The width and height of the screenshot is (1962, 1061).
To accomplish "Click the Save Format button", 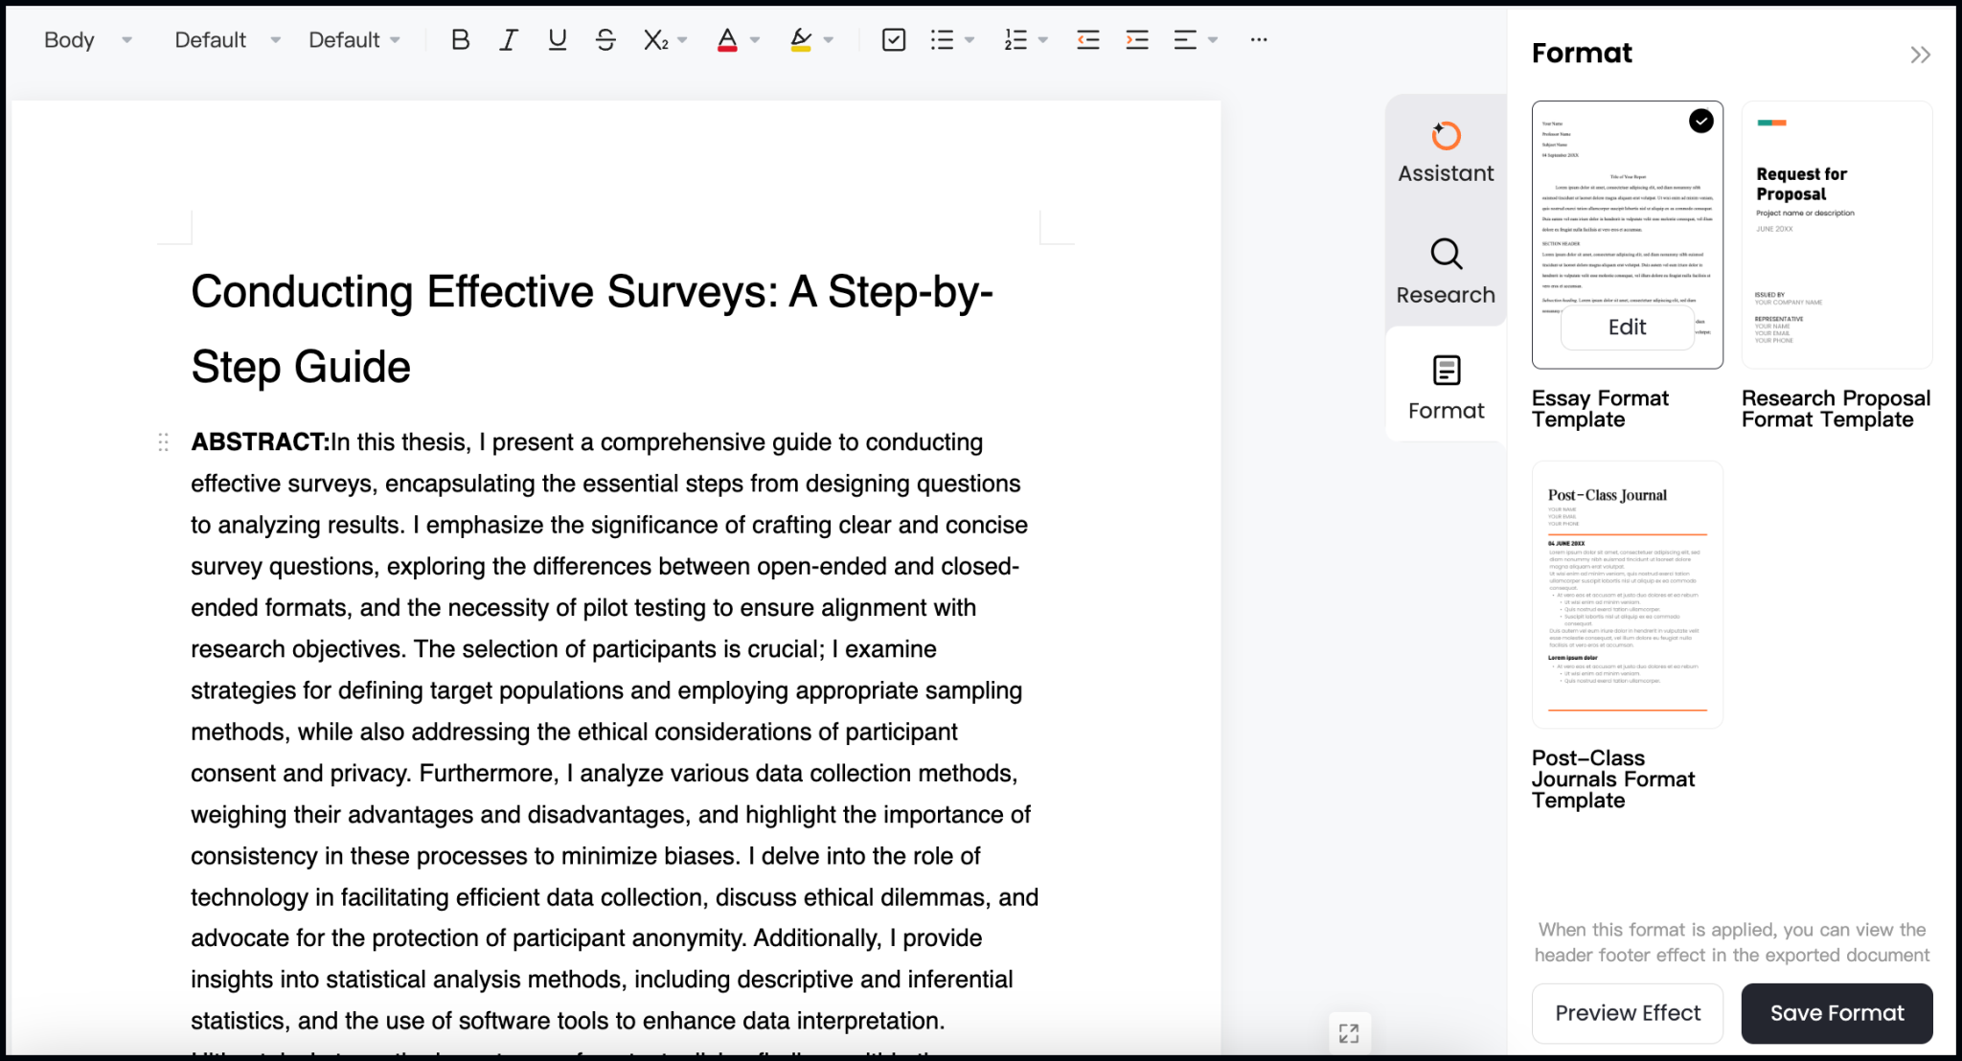I will pos(1837,1012).
